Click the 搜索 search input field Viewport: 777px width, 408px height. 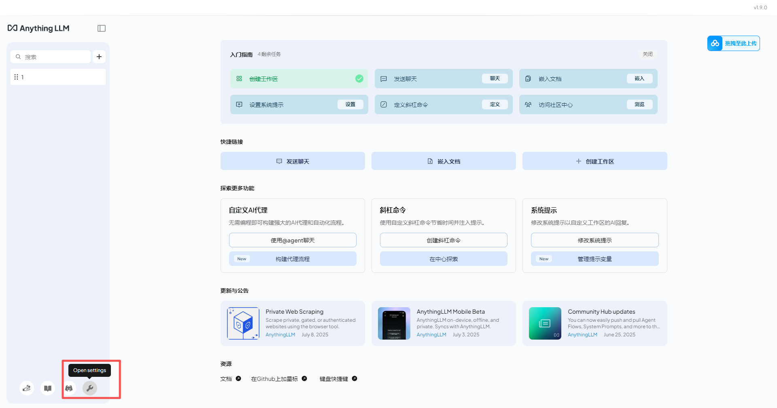(x=51, y=57)
